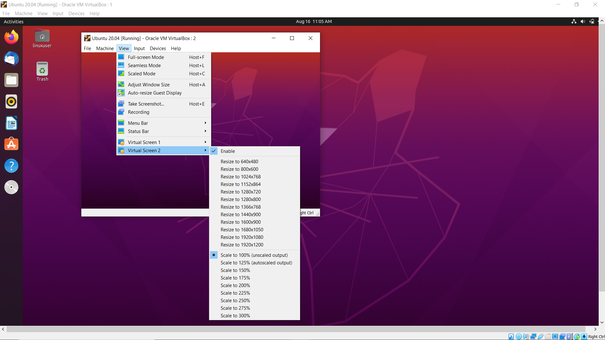The width and height of the screenshot is (605, 340).
Task: Click Full-screen Mode icon
Action: [x=121, y=57]
